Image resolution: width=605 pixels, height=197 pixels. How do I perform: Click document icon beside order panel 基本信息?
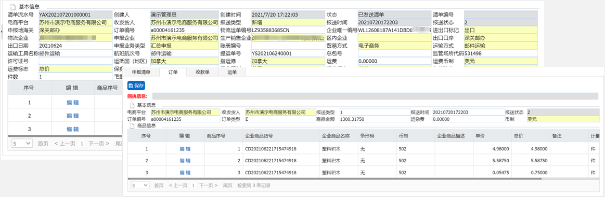pos(132,105)
